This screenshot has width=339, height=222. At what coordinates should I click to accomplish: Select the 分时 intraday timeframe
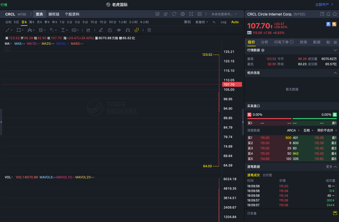point(8,22)
